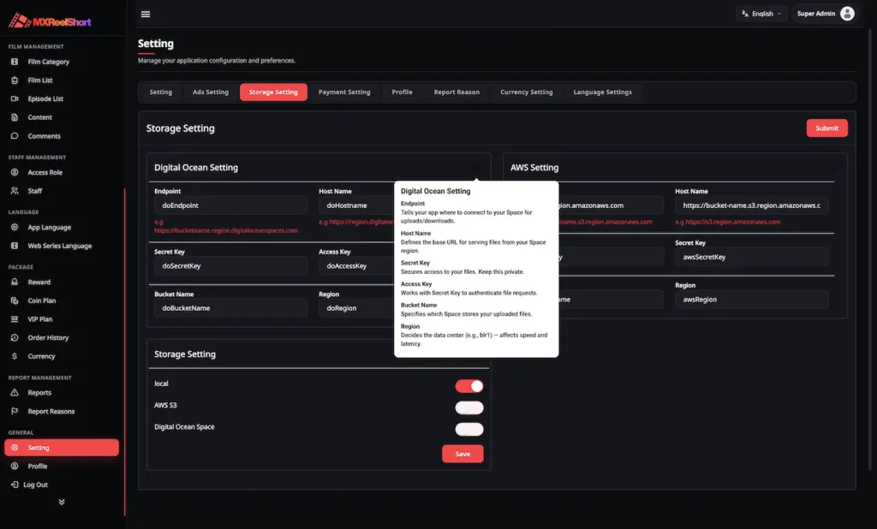877x529 pixels.
Task: Select the Storage Setting tab
Action: pos(273,92)
